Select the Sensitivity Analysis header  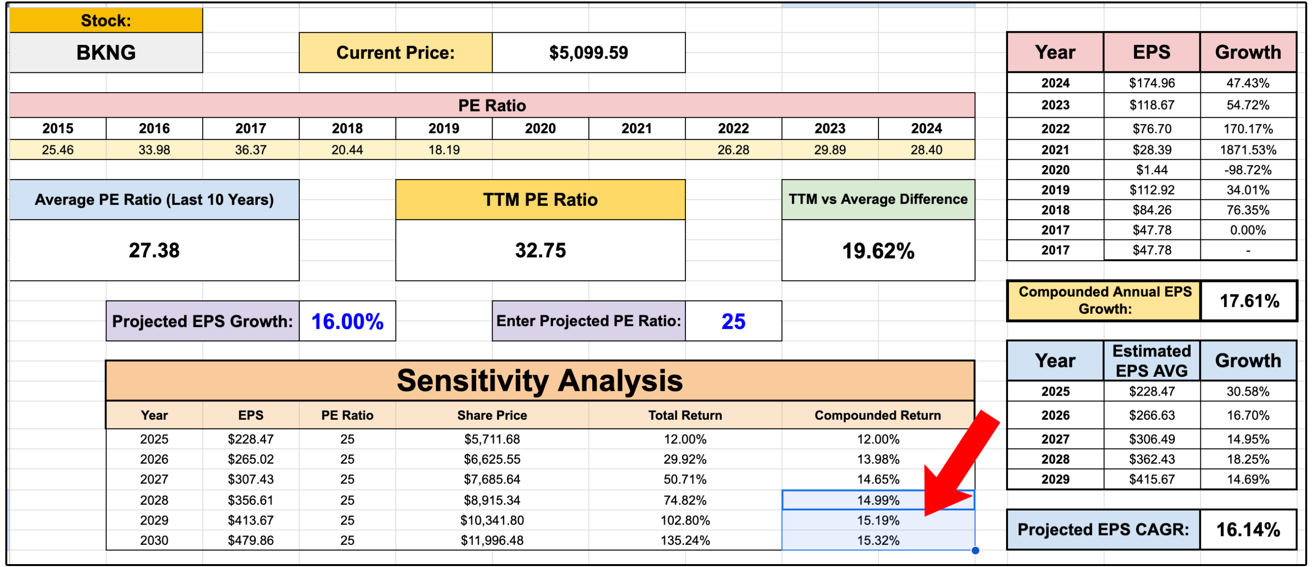pos(540,381)
